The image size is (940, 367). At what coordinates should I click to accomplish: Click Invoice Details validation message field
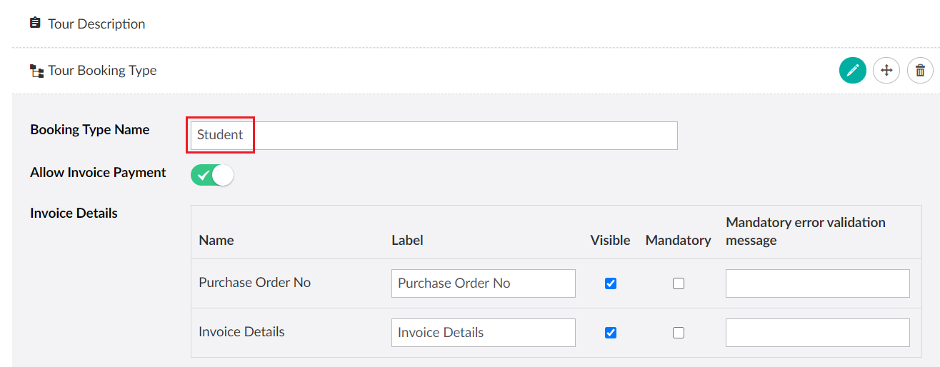pyautogui.click(x=817, y=333)
